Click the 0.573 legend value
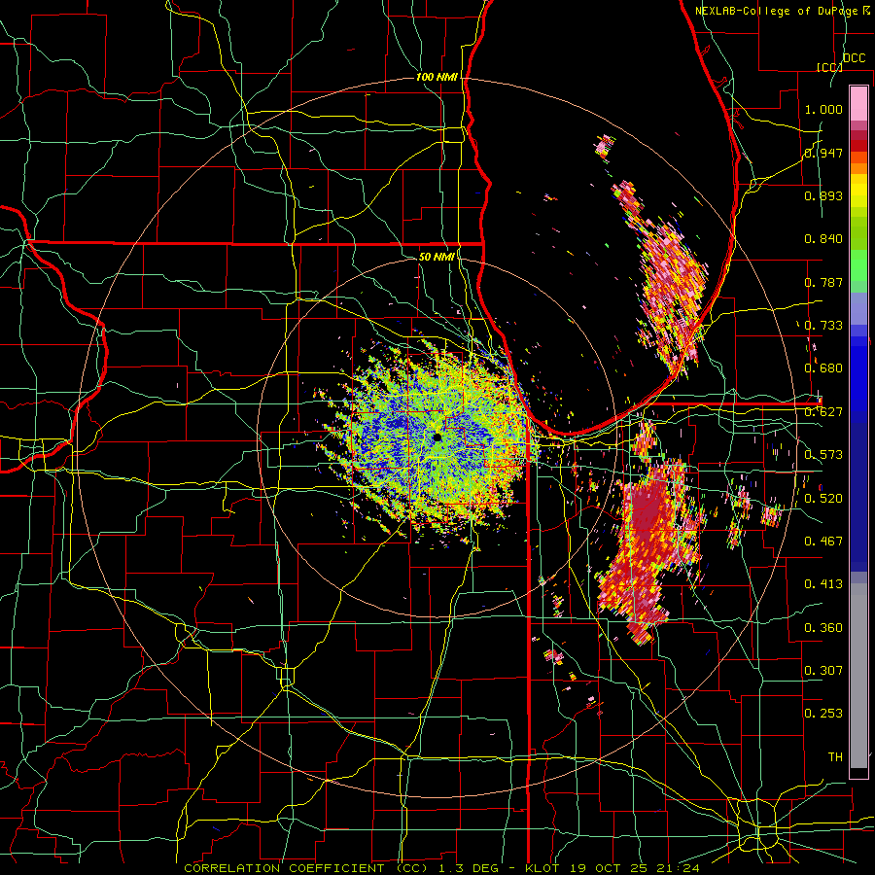The image size is (875, 875). point(823,455)
